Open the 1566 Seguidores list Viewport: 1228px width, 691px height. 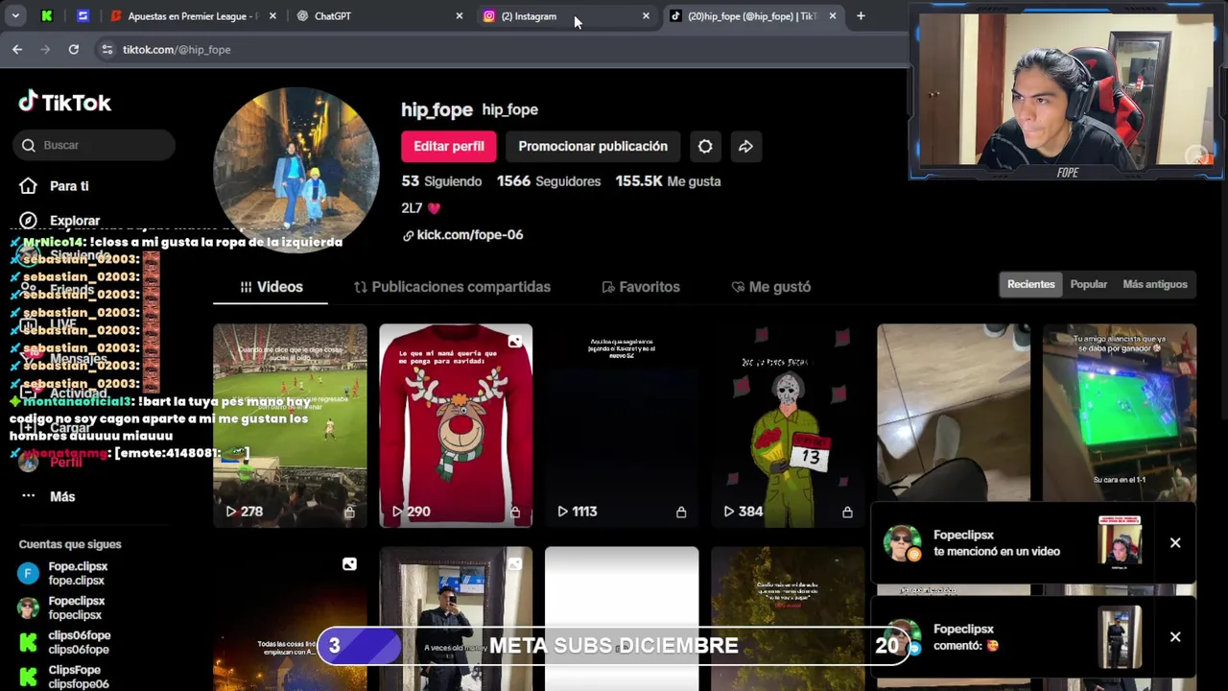549,180
